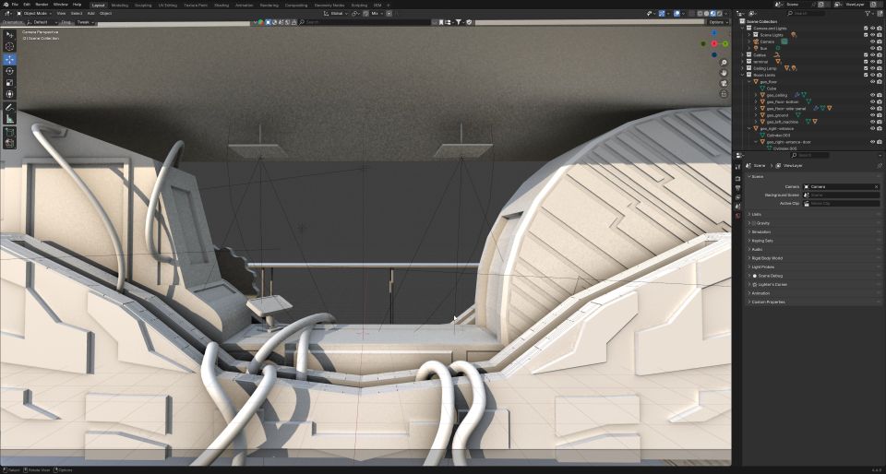The width and height of the screenshot is (886, 474).
Task: Open the Global transform orientation dropdown
Action: pos(336,13)
